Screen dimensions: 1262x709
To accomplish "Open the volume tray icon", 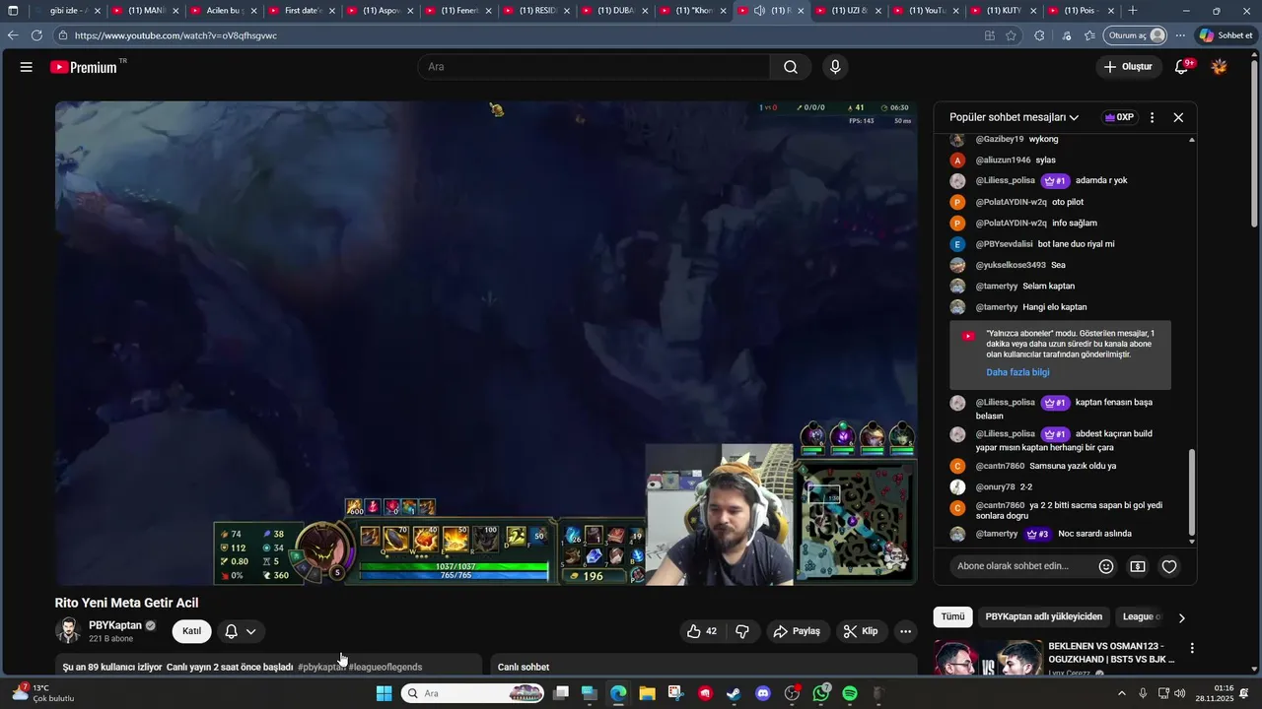I will (x=1180, y=693).
